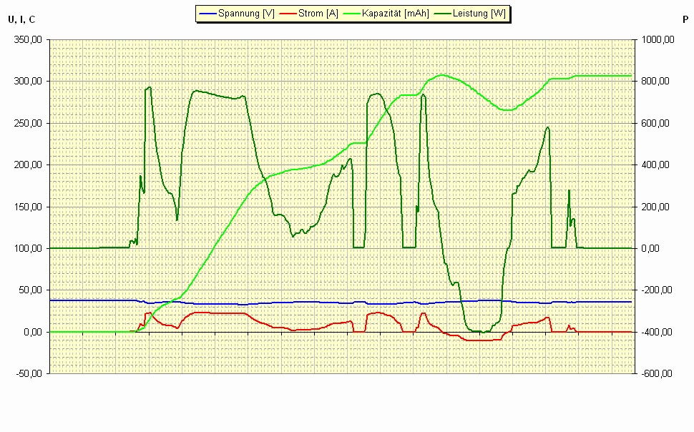Click the lowest dip of the Leistung curve

(x=484, y=332)
